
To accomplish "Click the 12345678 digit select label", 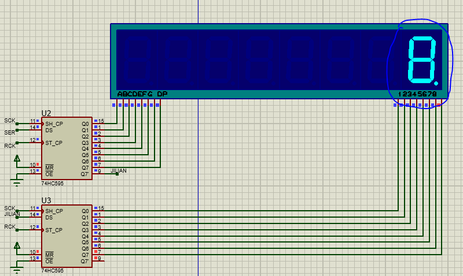I will click(x=417, y=94).
